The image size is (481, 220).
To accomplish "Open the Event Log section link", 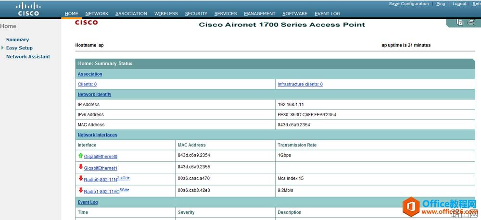I will point(88,202).
